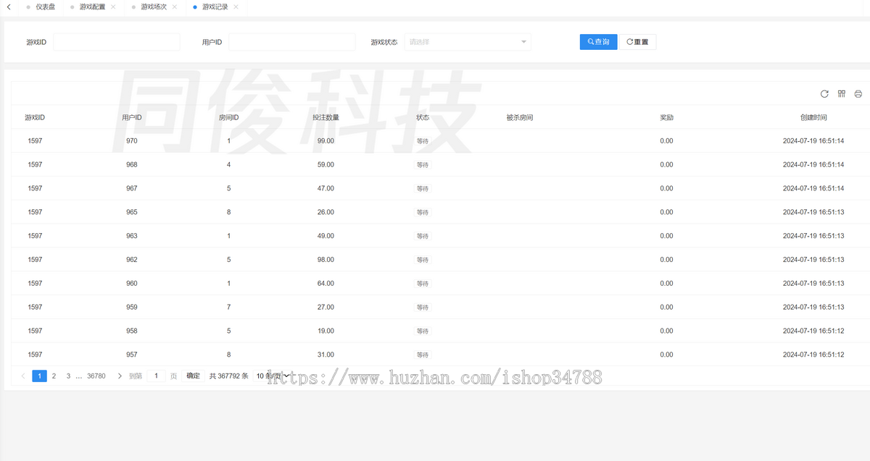
Task: Click the 奖励 column header
Action: point(666,117)
